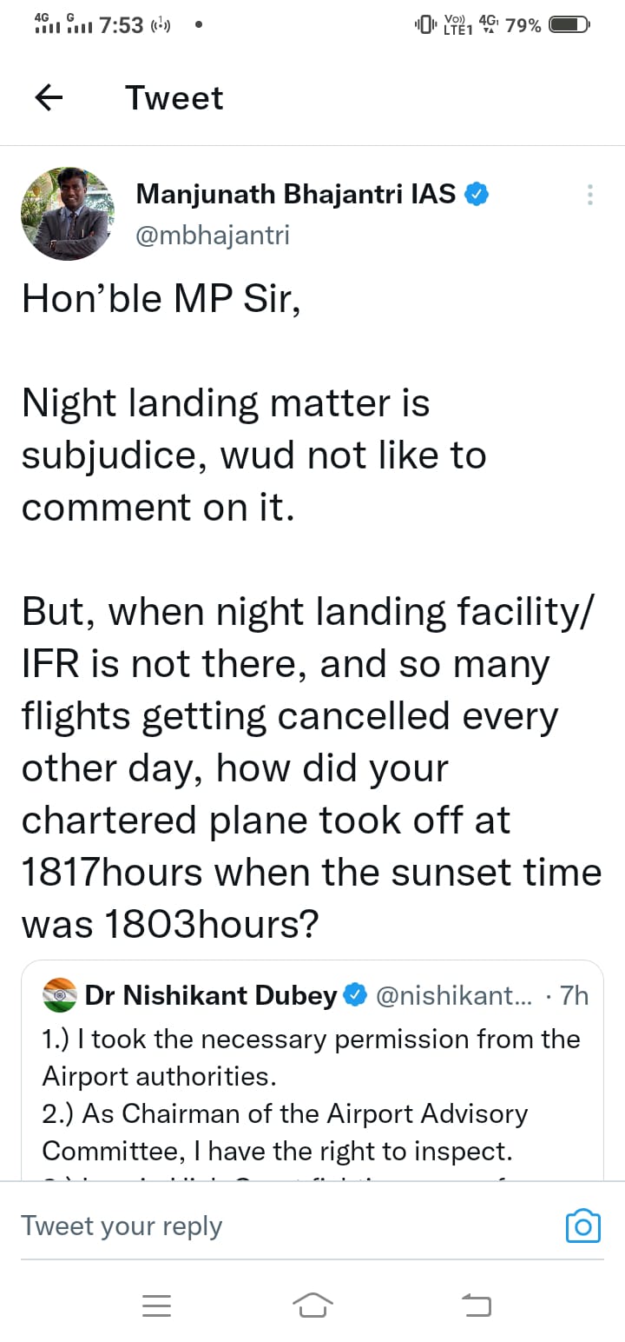Screen dimensions: 625x1342
Task: Tap the 'Tweet' header title
Action: pyautogui.click(x=174, y=98)
